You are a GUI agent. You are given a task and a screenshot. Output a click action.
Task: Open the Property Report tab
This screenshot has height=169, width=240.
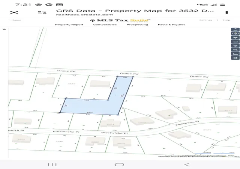69,25
